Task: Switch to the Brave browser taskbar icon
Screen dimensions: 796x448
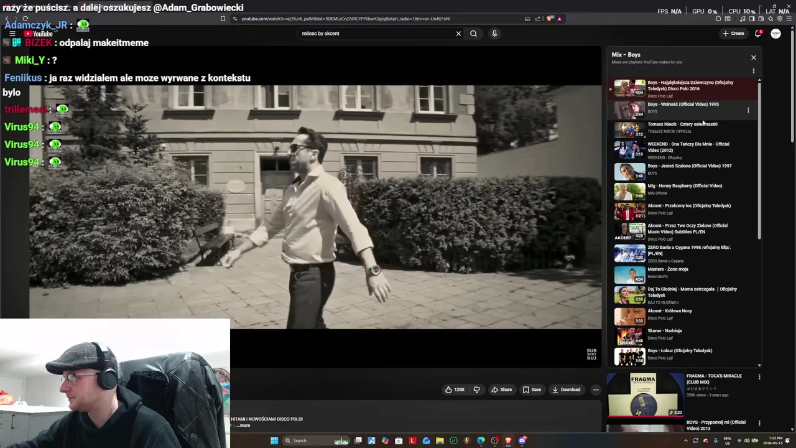Action: point(508,441)
